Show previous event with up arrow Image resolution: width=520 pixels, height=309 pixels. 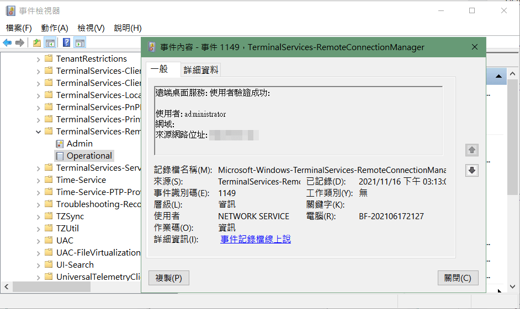click(x=472, y=150)
